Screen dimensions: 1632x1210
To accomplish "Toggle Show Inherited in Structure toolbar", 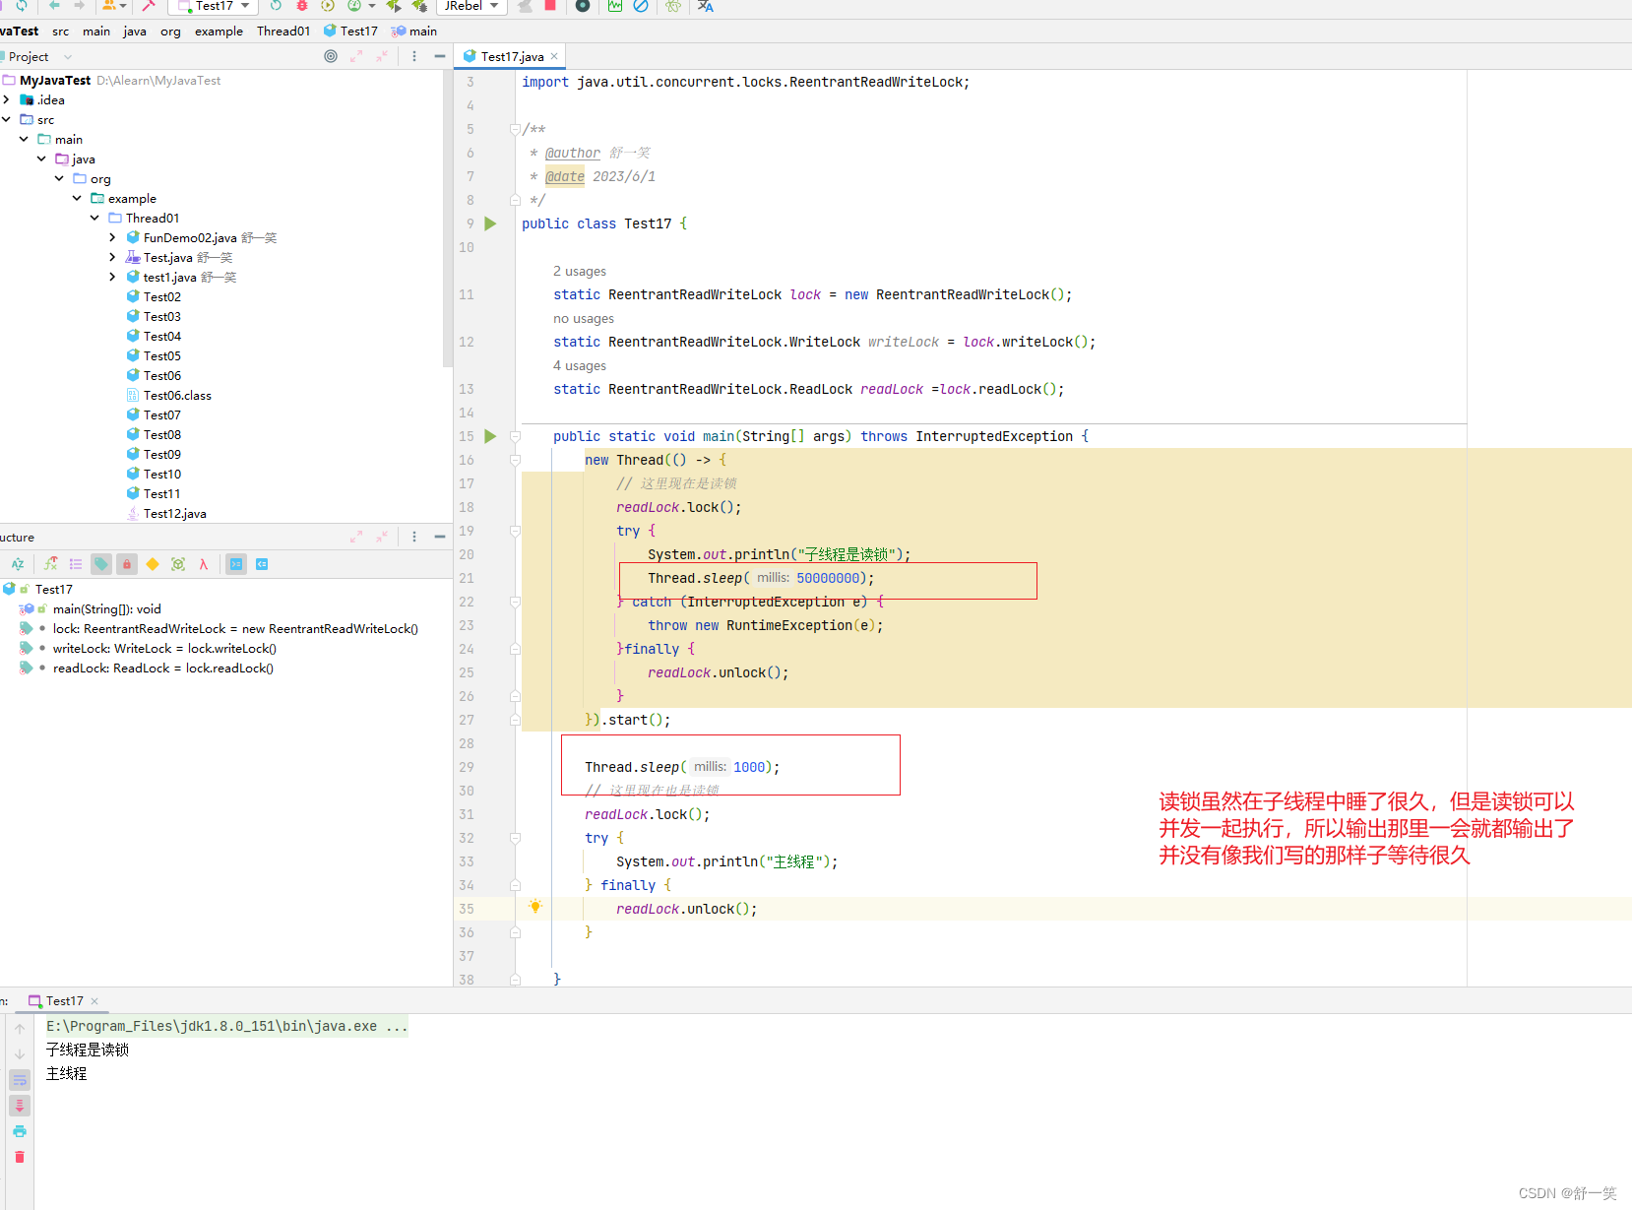I will coord(50,564).
